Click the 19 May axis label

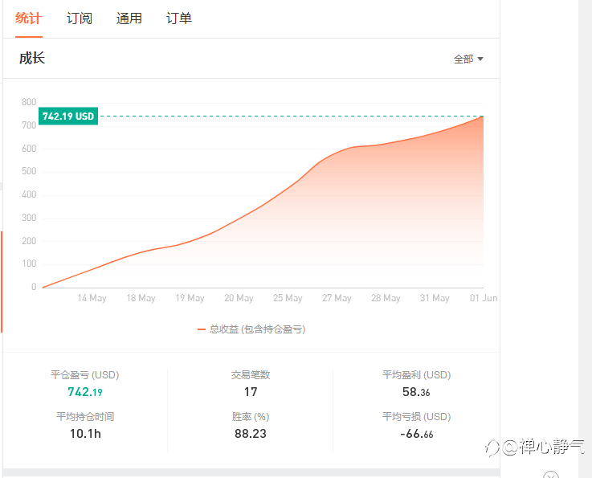click(x=190, y=298)
